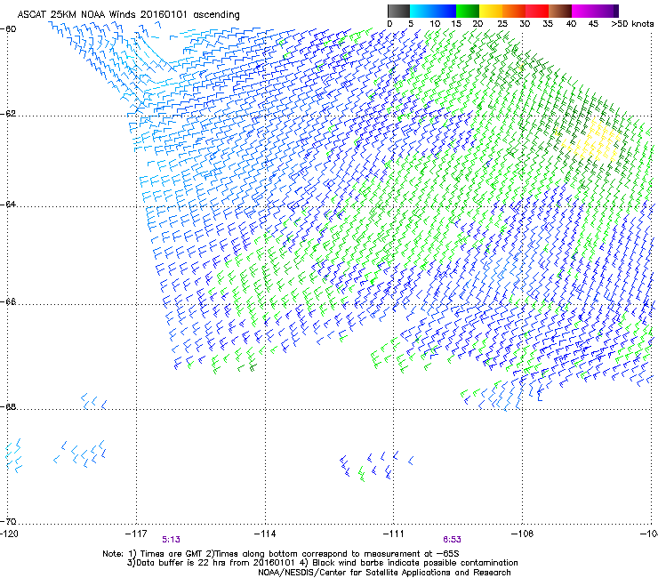Click the -120 longitude axis label
The height and width of the screenshot is (578, 658).
pyautogui.click(x=9, y=534)
